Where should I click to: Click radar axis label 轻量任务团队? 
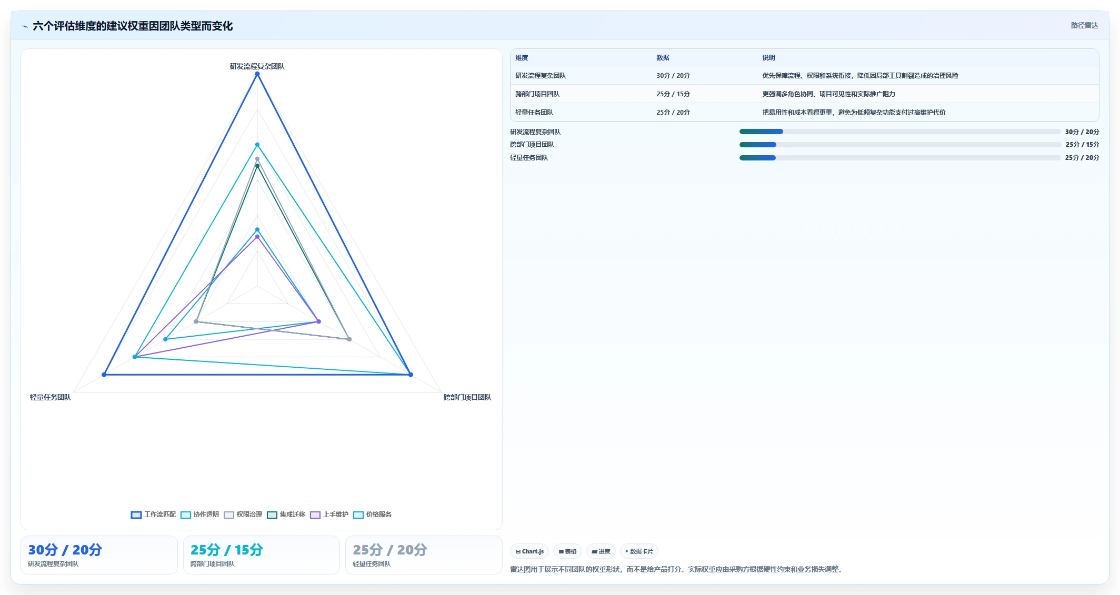pyautogui.click(x=51, y=397)
